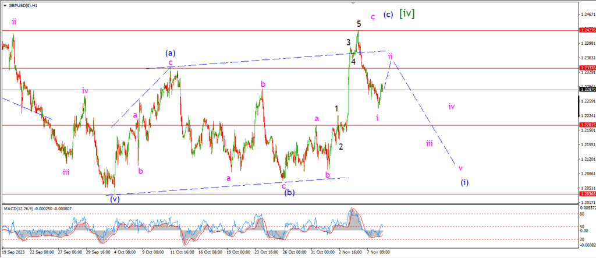
Task: Click the 1.22870 current price tag
Action: pyautogui.click(x=587, y=89)
